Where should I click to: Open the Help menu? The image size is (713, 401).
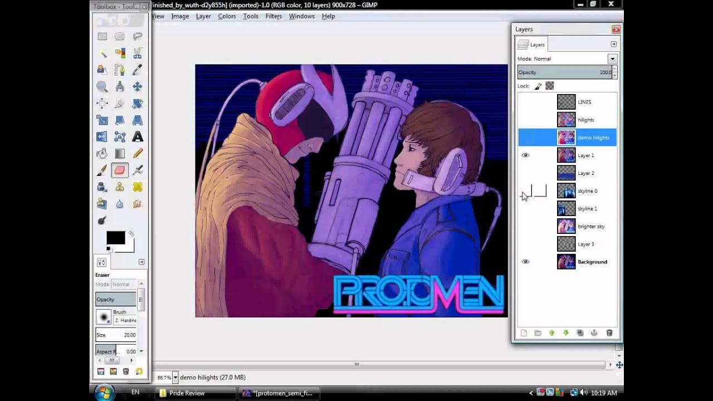point(328,16)
